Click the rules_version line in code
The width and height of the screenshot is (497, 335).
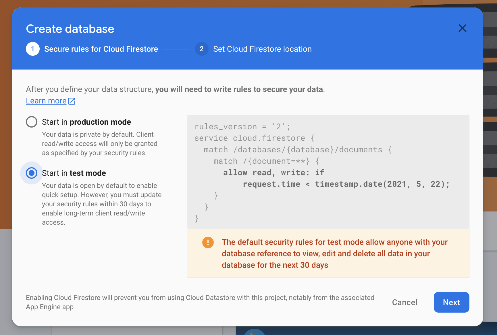[242, 127]
